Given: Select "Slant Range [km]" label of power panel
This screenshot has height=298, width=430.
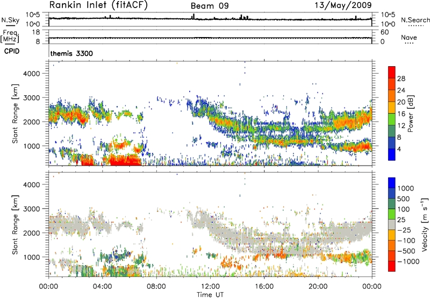Looking at the screenshot, I should (x=15, y=114).
